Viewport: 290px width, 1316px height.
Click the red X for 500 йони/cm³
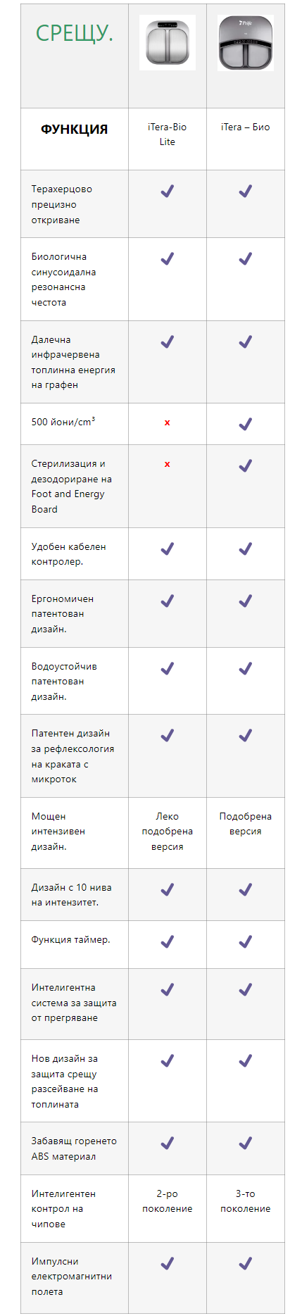pos(167,423)
